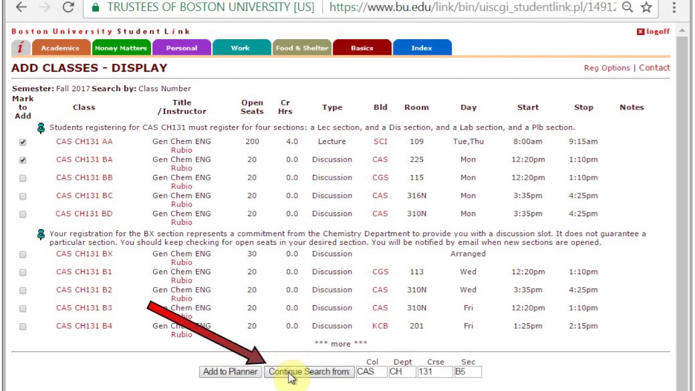Screen dimensions: 695x391
Task: Click the 'Arranged' day text for BX
Action: click(468, 254)
